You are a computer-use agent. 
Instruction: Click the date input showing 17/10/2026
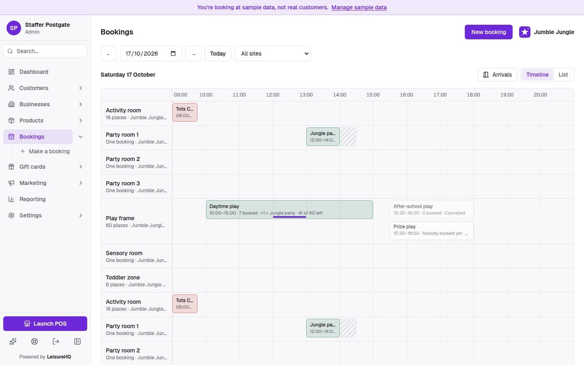(x=151, y=54)
